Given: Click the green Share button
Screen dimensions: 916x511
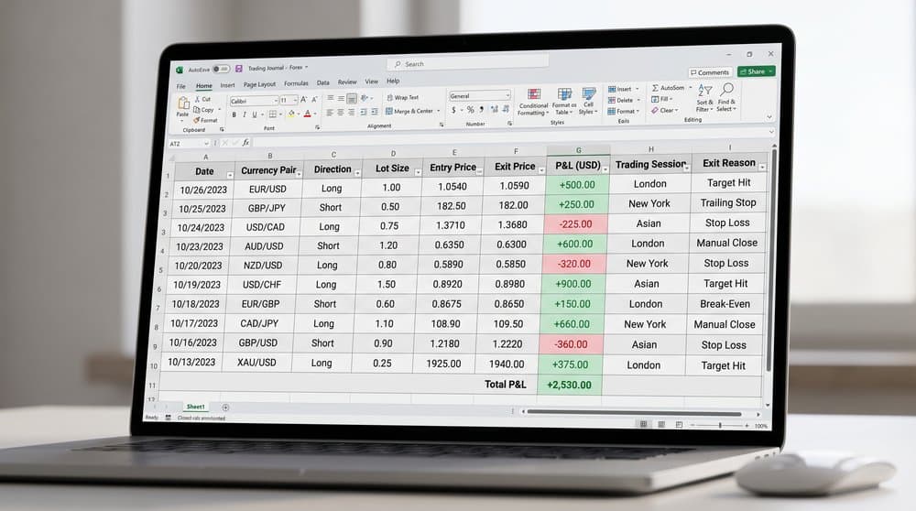Looking at the screenshot, I should click(756, 71).
